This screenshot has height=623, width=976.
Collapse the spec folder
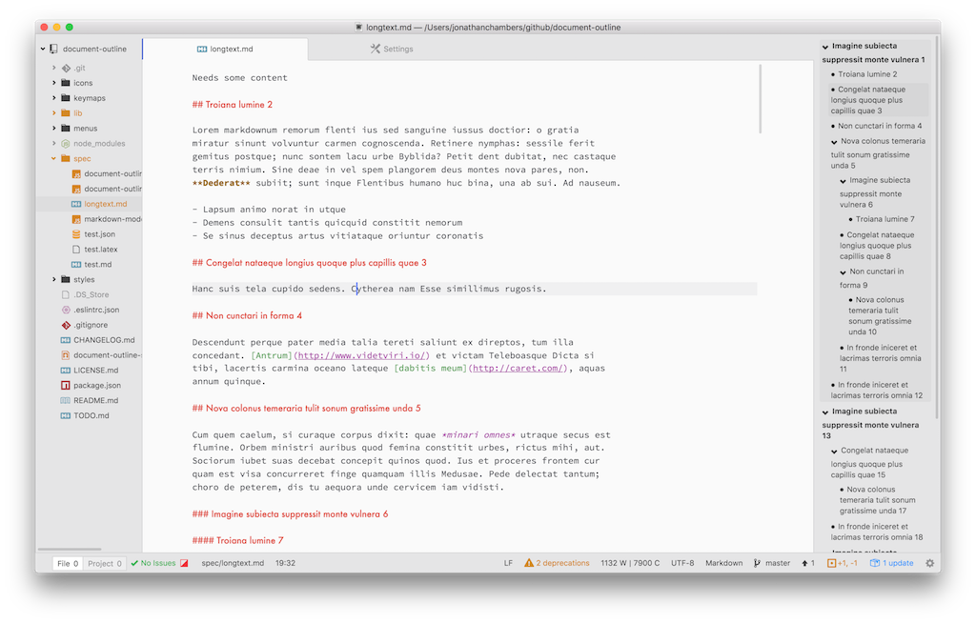(x=54, y=158)
